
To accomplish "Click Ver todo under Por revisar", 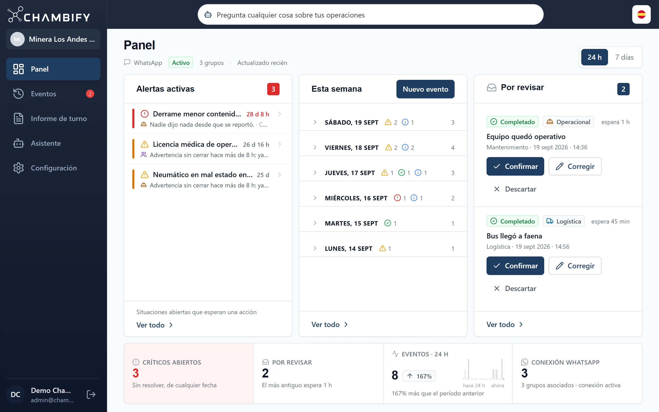I will pyautogui.click(x=505, y=324).
